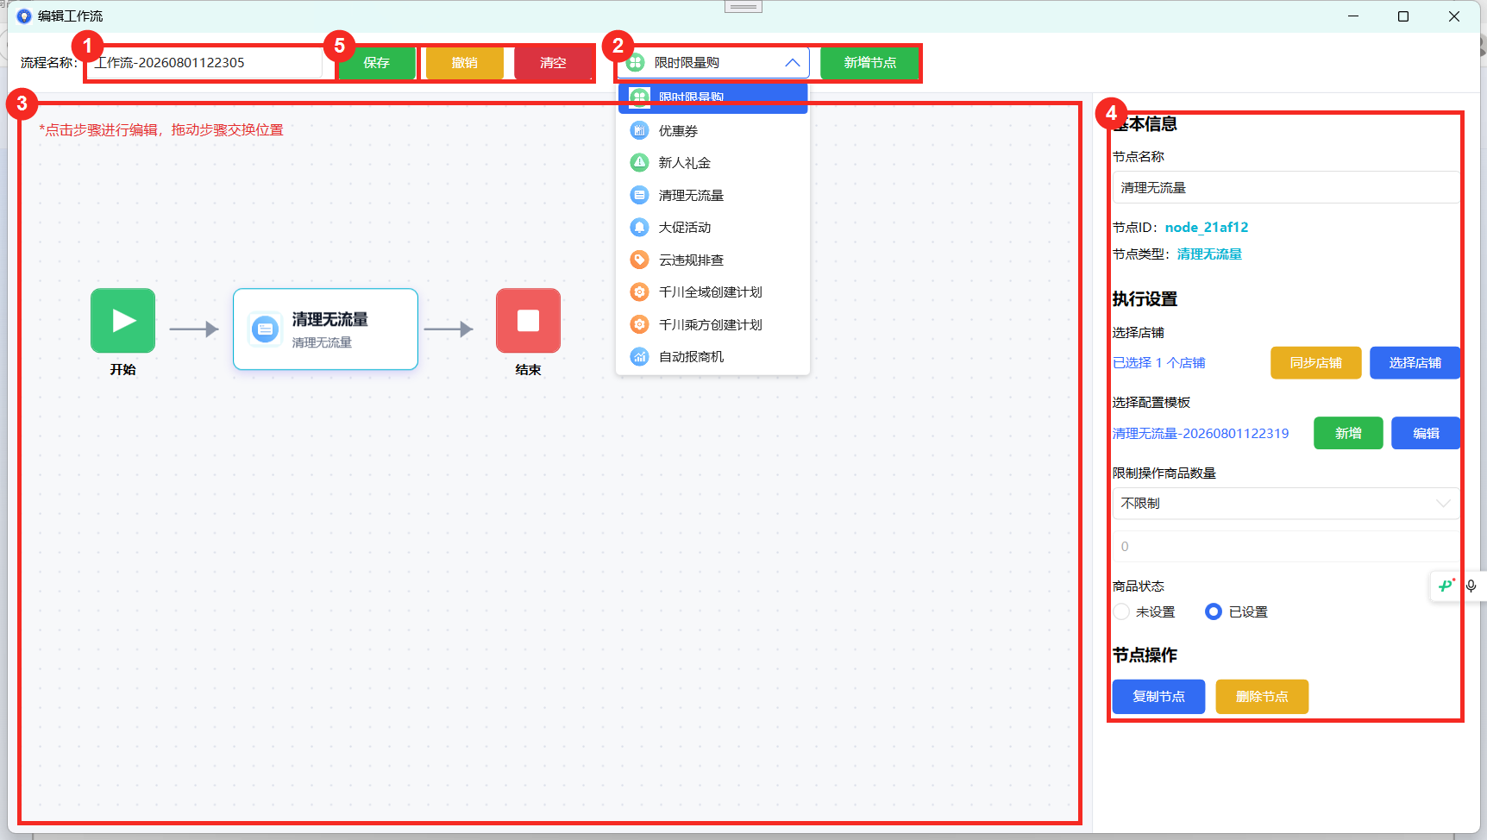Image resolution: width=1487 pixels, height=840 pixels.
Task: Click the 大促活动 bell icon
Action: pos(639,227)
